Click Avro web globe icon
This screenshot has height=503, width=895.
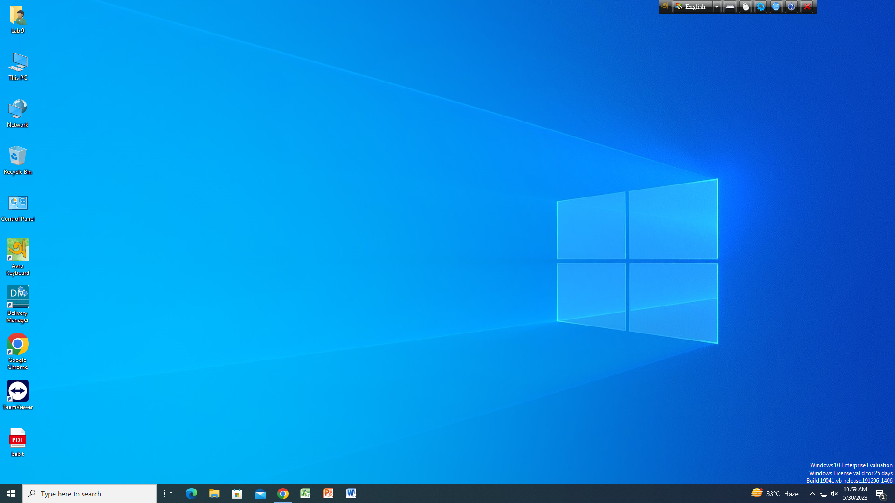tap(776, 7)
